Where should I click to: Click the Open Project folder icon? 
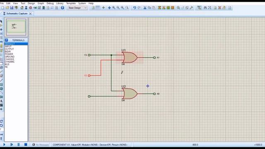click(7, 8)
